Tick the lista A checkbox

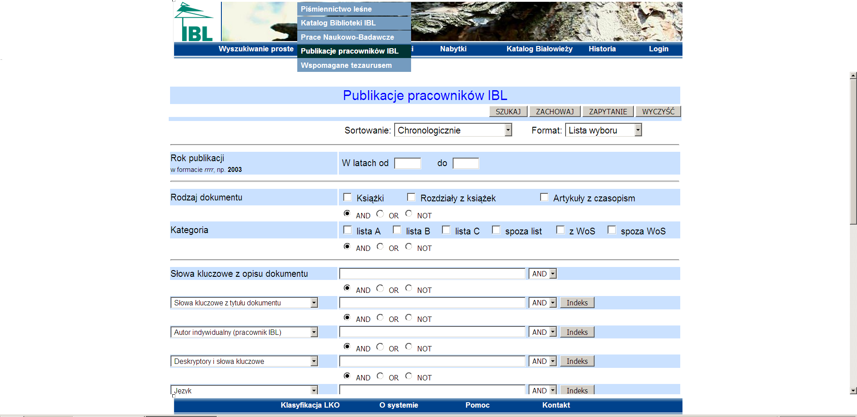[347, 230]
